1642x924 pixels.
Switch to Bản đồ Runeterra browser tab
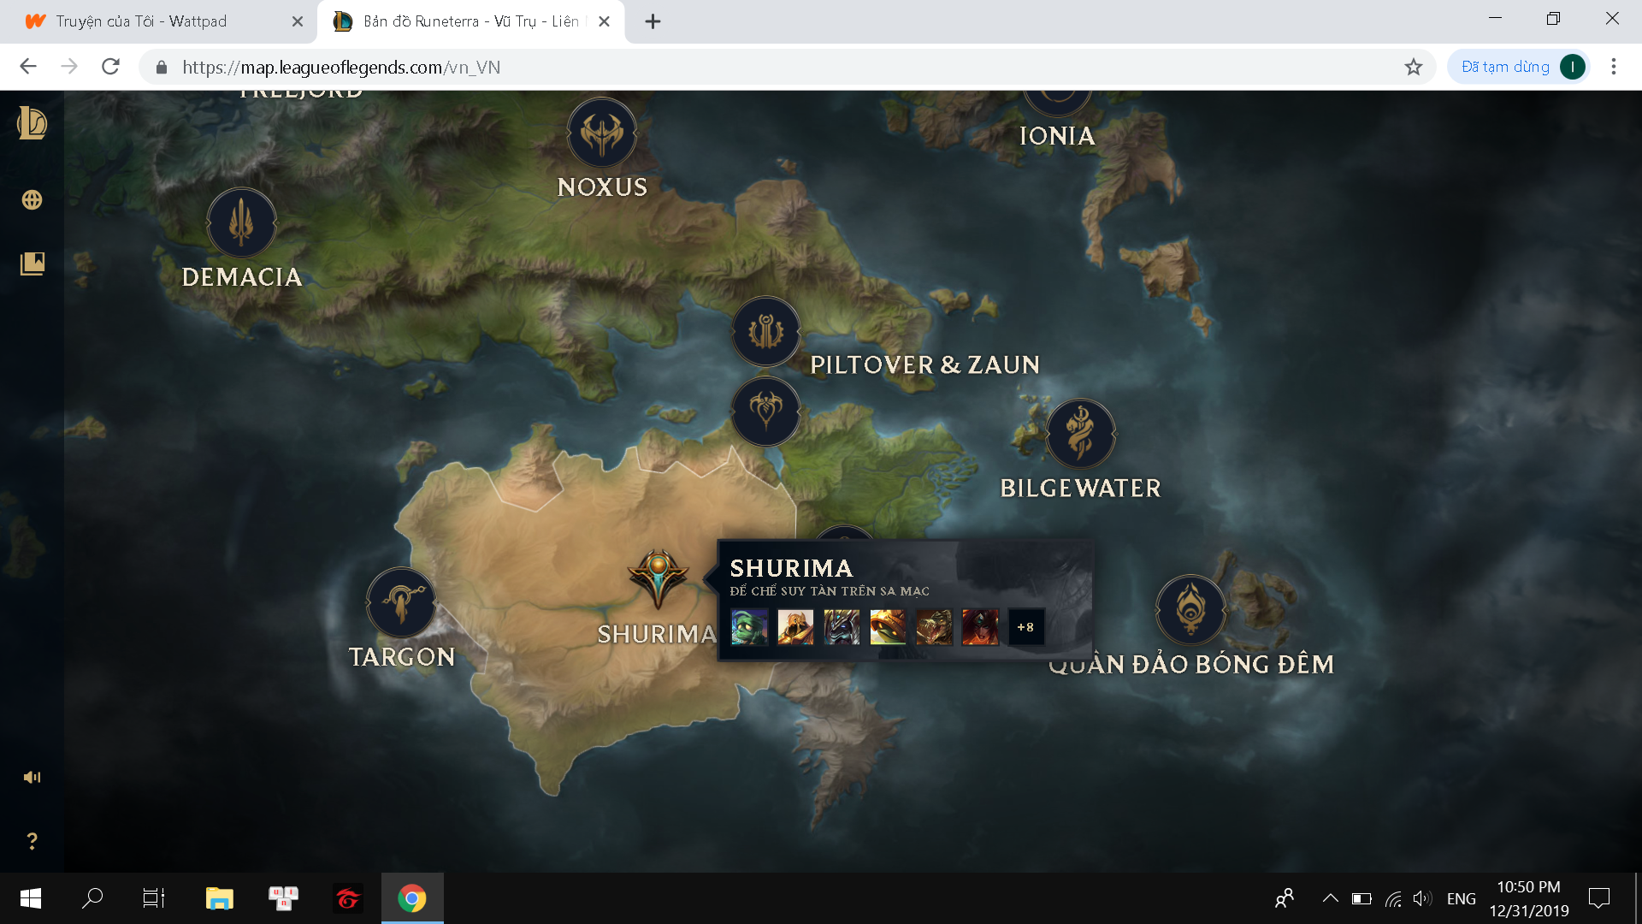(x=470, y=21)
